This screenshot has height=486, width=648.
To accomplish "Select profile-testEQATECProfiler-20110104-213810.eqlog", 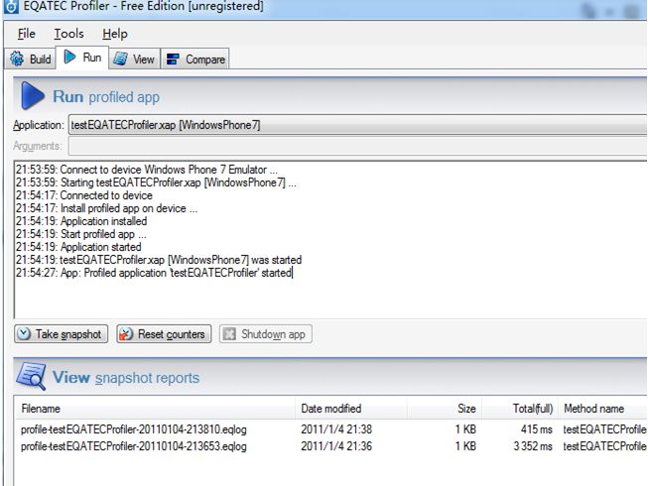I will 134,429.
